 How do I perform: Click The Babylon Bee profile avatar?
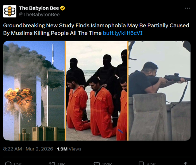coord(9,11)
